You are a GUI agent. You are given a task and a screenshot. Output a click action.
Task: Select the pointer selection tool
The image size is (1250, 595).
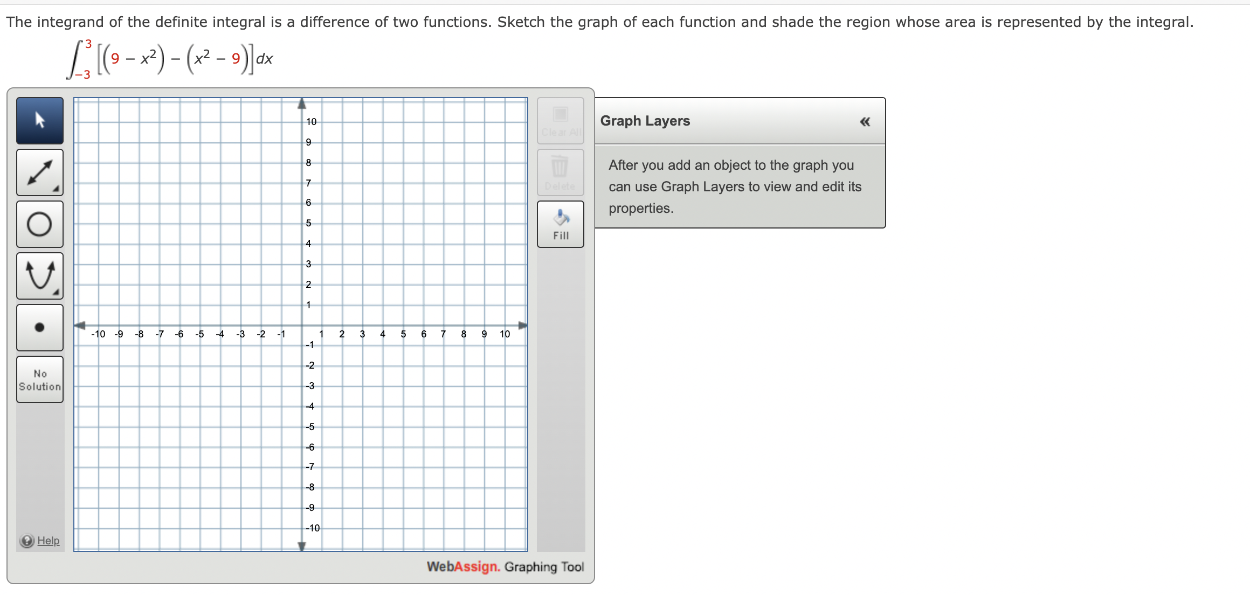coord(40,120)
